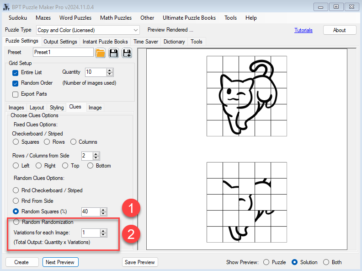Click the Preset name input field
This screenshot has height=271, width=362.
click(63, 52)
